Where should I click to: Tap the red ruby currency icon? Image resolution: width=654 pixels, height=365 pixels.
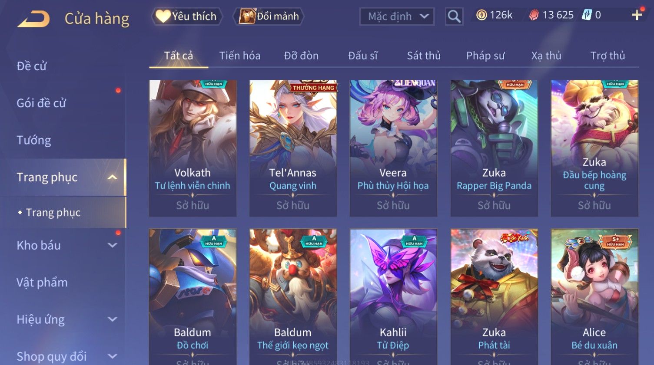pos(534,15)
